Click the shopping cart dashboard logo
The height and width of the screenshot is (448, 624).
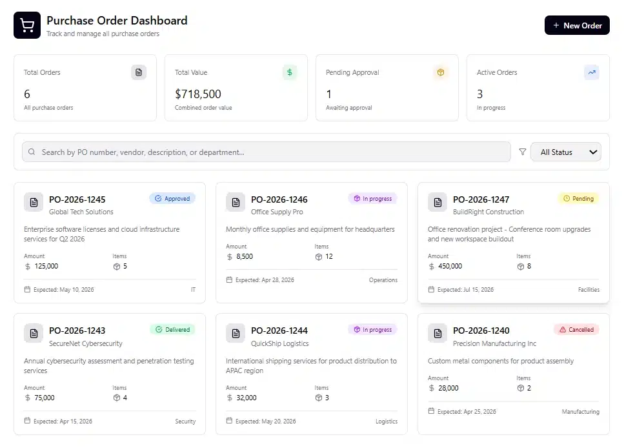26,25
